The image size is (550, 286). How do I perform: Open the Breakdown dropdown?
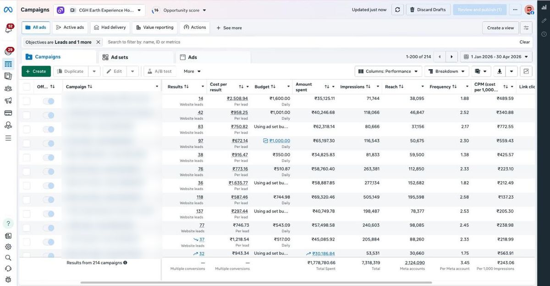pos(447,71)
